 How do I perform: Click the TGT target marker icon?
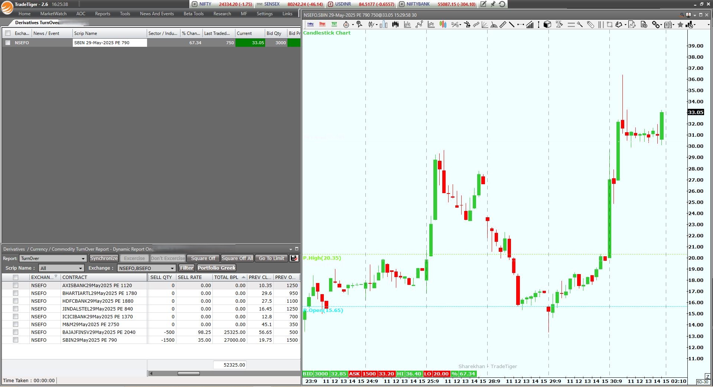pyautogui.click(x=334, y=24)
